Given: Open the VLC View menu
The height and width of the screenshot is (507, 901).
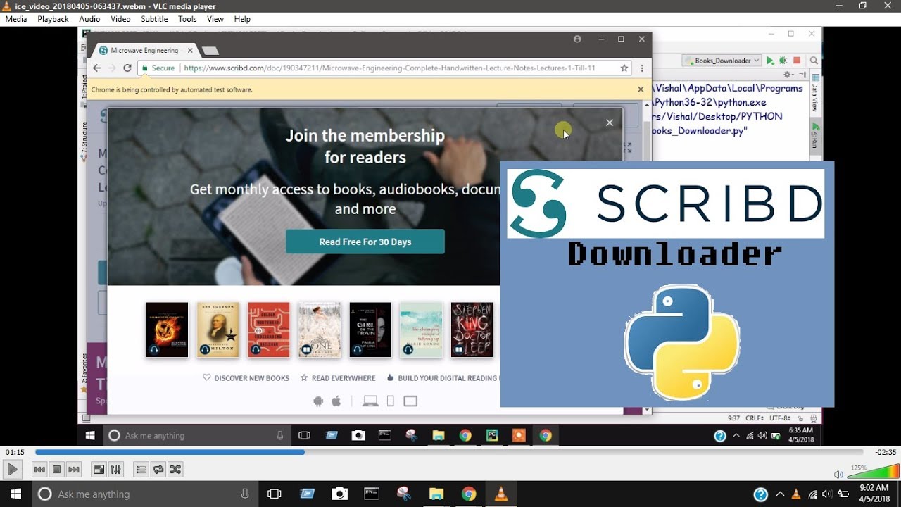Looking at the screenshot, I should point(215,19).
